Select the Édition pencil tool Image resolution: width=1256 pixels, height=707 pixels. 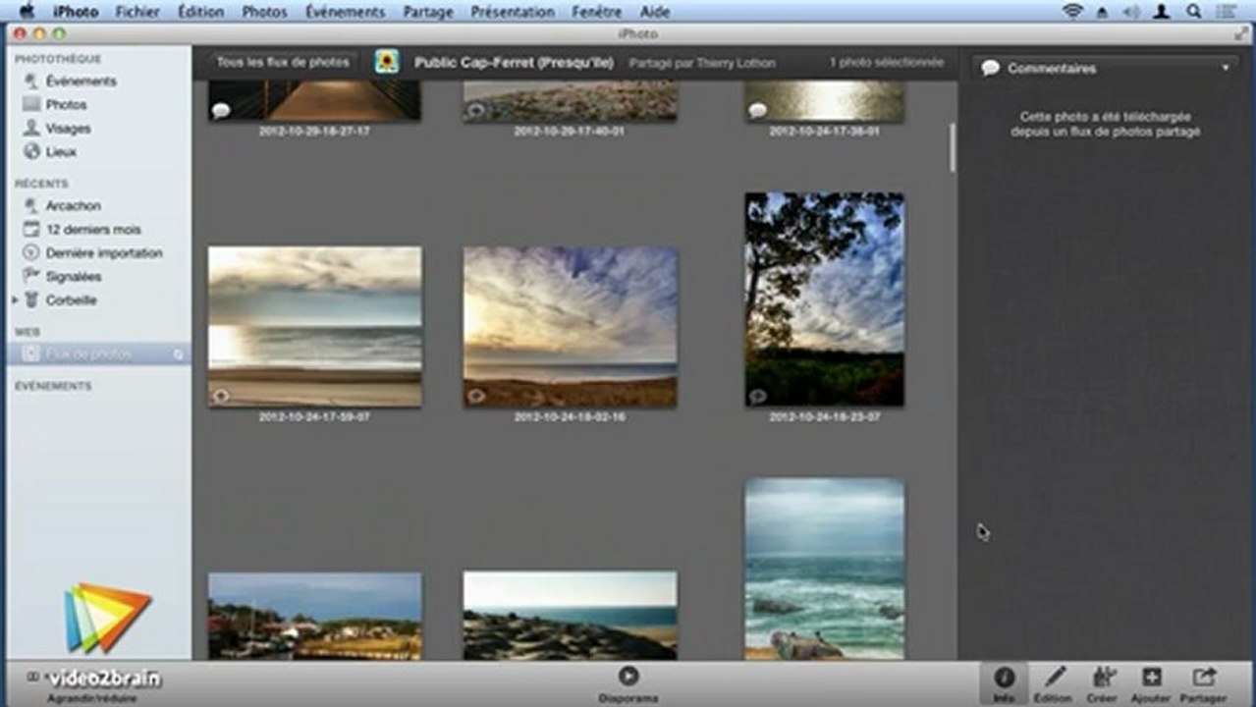point(1054,683)
